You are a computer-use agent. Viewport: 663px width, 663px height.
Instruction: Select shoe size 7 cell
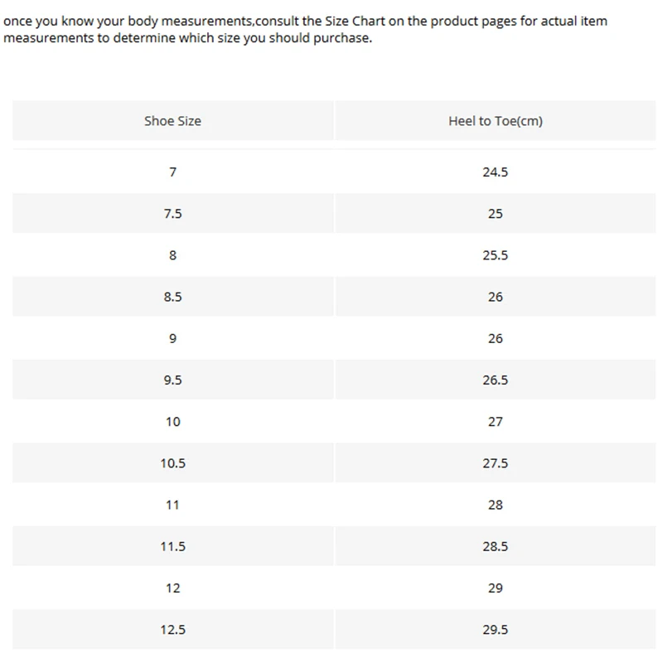click(x=173, y=172)
